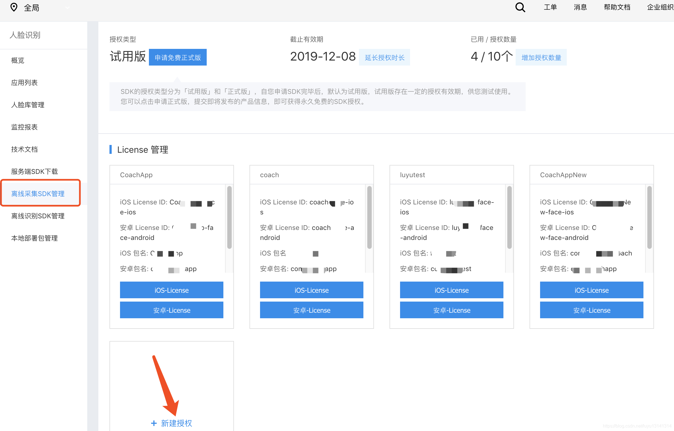Click scrollbar in CoachAppNew license card
Viewport: 674px width, 431px height.
tap(649, 217)
